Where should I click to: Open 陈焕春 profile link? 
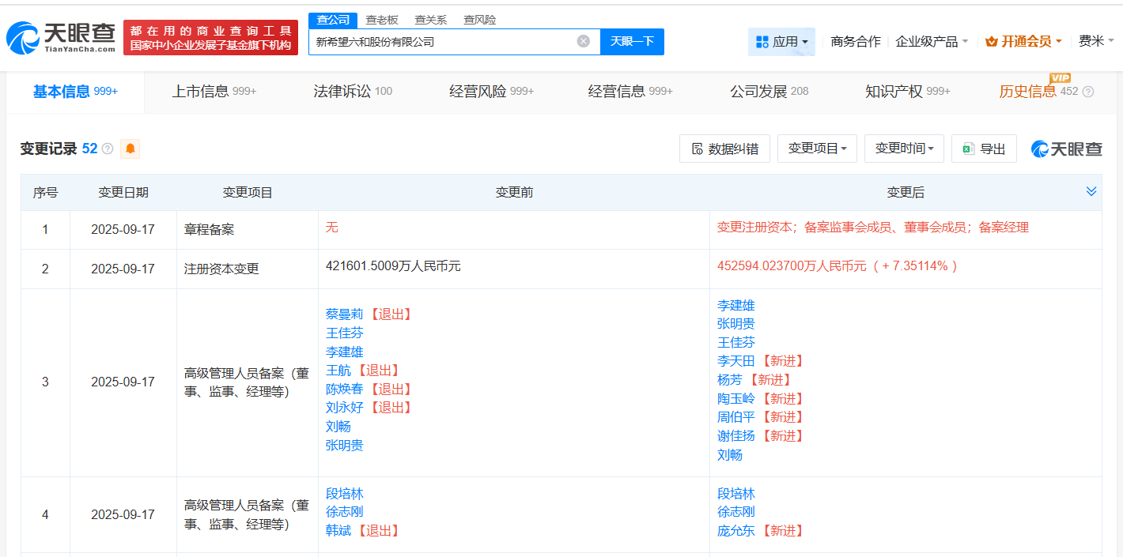[344, 390]
